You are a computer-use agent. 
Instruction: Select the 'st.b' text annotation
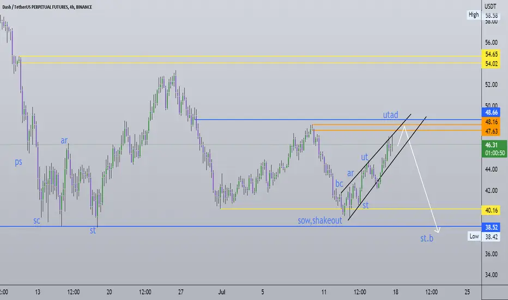(x=427, y=238)
